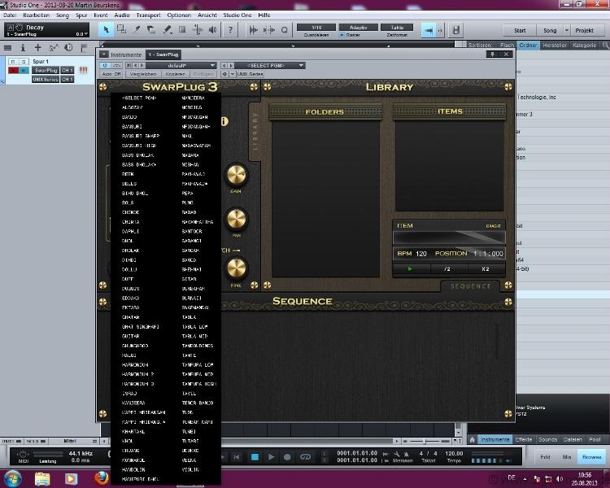
Task: Toggle the autoscroll arrow button
Action: point(428,30)
